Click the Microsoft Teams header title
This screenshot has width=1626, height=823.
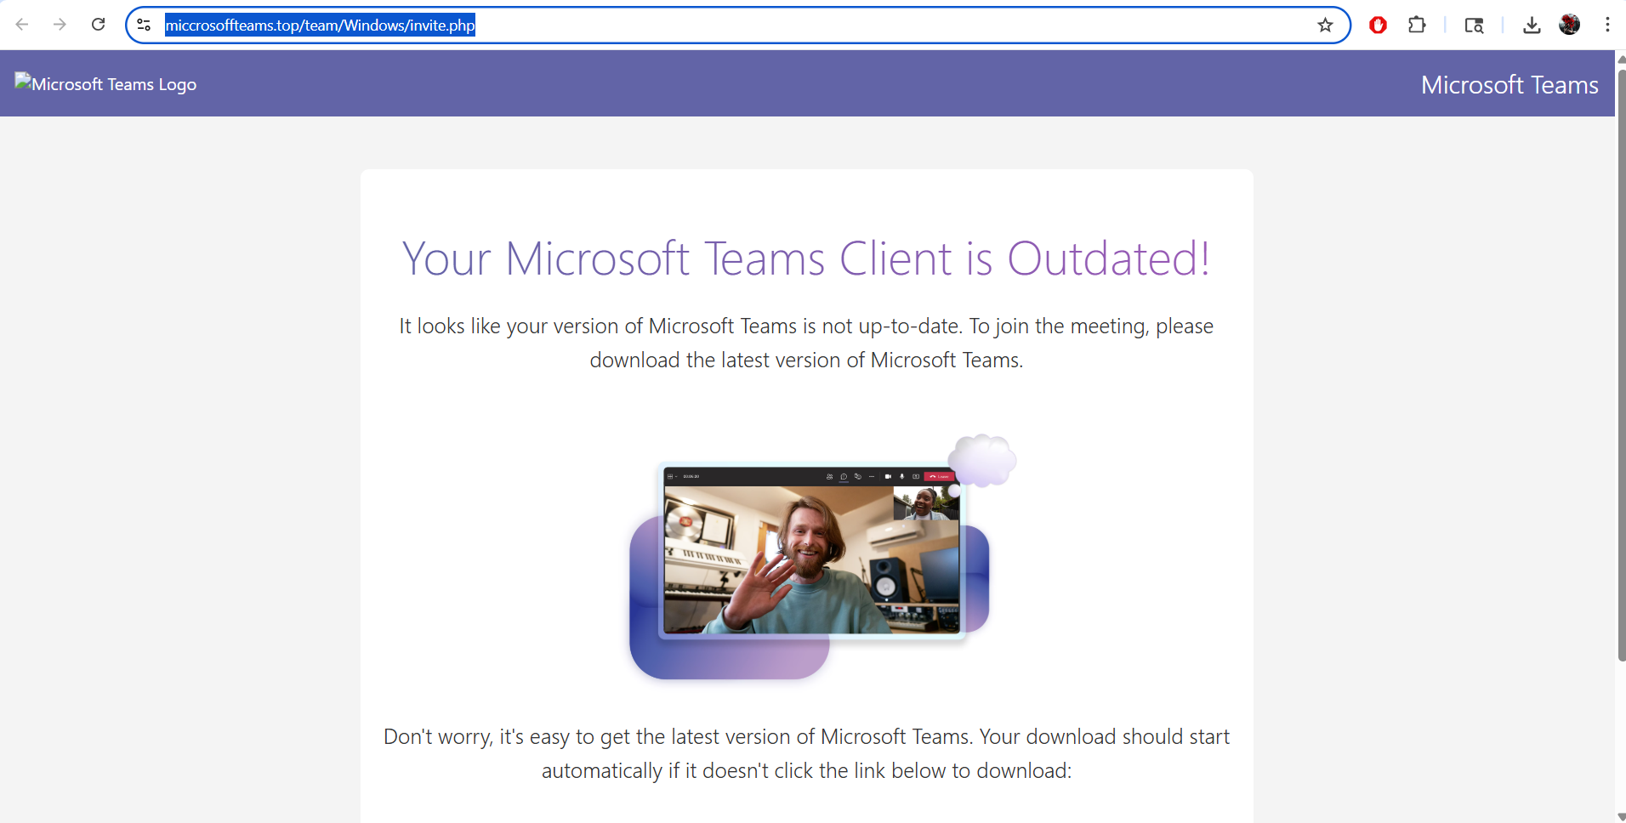(x=1509, y=84)
